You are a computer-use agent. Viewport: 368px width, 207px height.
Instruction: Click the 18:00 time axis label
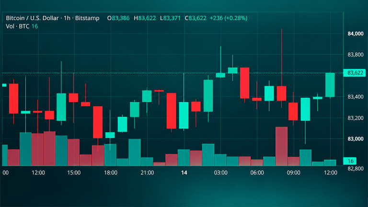pos(111,172)
